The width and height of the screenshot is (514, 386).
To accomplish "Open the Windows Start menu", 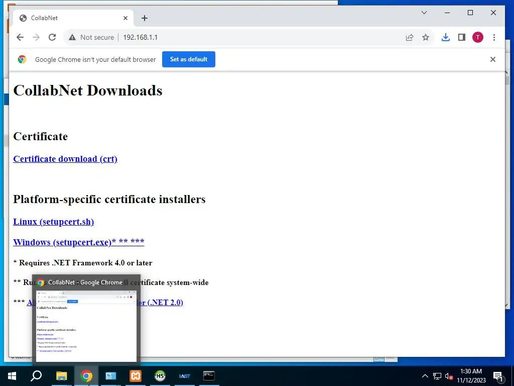I will click(x=12, y=376).
